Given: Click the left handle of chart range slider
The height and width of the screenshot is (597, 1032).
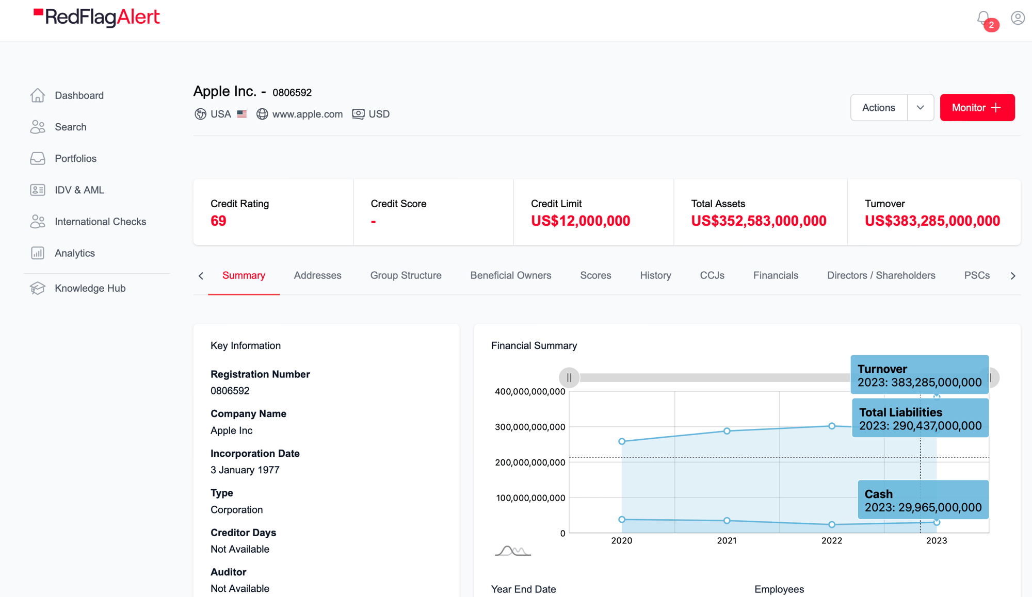Looking at the screenshot, I should point(569,378).
